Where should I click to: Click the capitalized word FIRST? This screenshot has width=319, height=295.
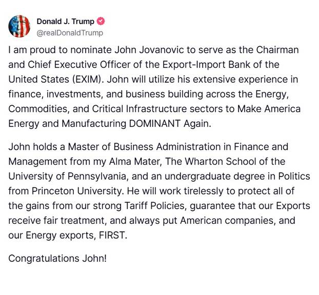pos(112,235)
